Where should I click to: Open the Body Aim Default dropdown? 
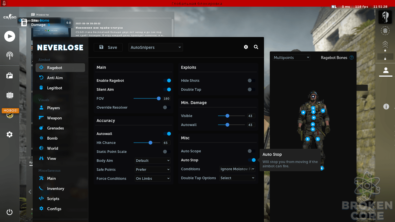(x=153, y=161)
